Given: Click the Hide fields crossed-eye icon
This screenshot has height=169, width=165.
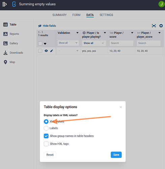Looking at the screenshot, I should click(40, 26).
